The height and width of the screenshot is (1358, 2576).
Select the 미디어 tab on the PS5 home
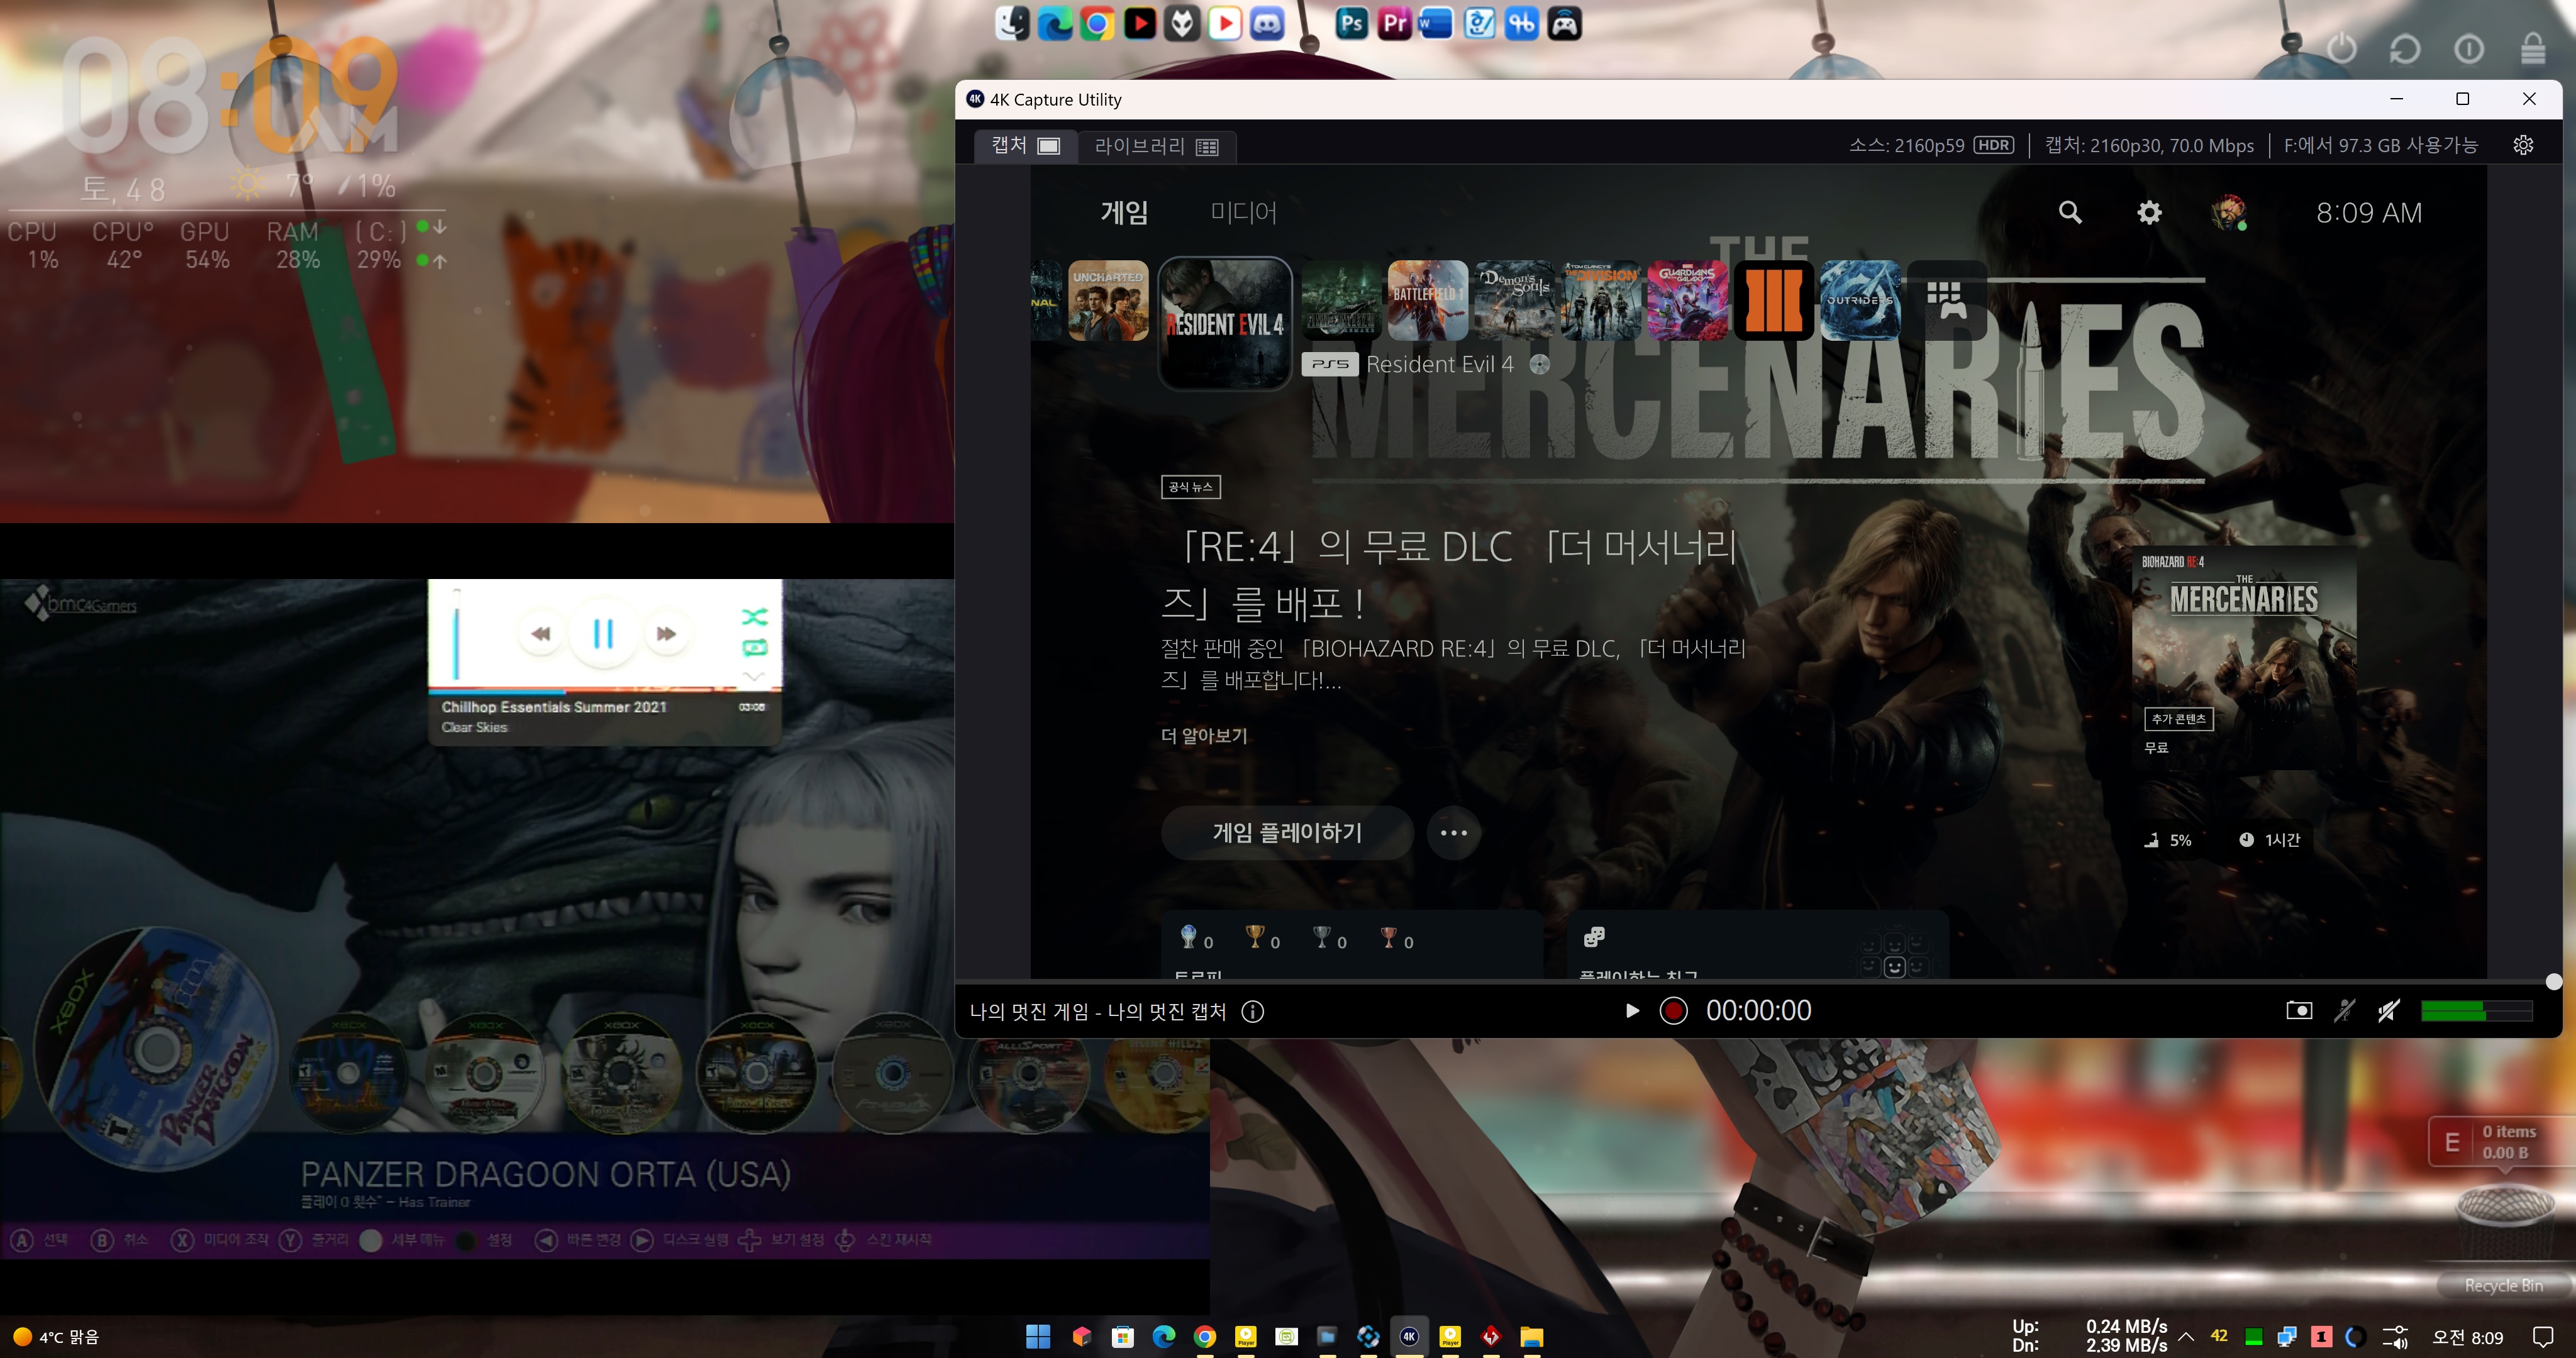1243,212
